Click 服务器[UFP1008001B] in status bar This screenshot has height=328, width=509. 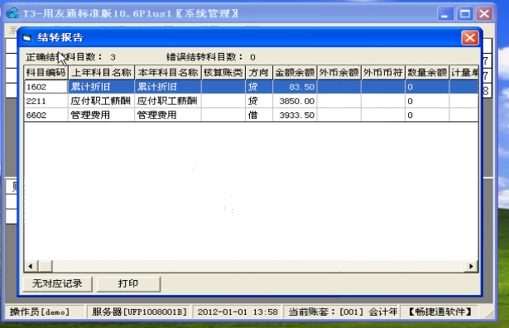(139, 311)
